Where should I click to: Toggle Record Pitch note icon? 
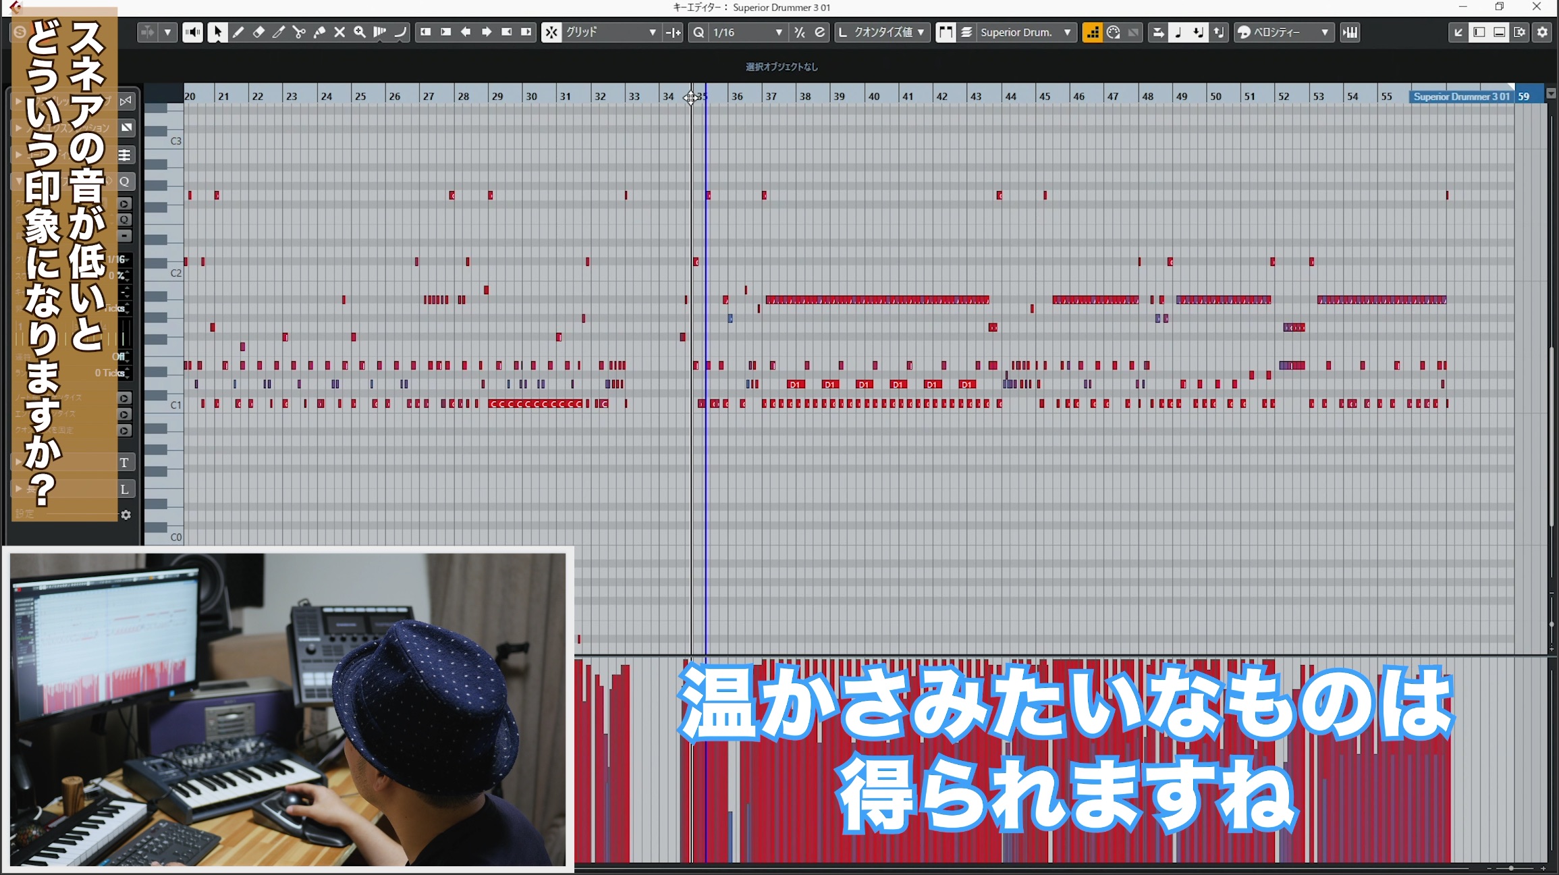tap(1178, 32)
